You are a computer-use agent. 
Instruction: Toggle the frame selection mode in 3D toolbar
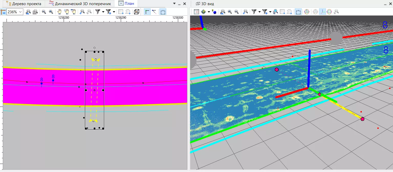pyautogui.click(x=298, y=12)
